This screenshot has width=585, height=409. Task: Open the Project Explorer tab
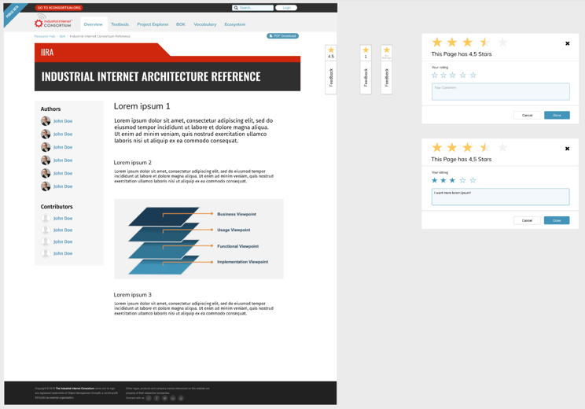(153, 24)
